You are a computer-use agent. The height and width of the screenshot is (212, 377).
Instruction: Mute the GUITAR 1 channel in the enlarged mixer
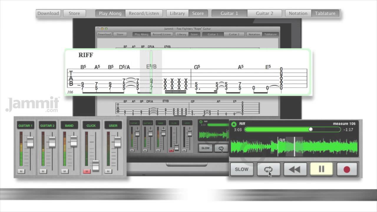[x=21, y=171]
